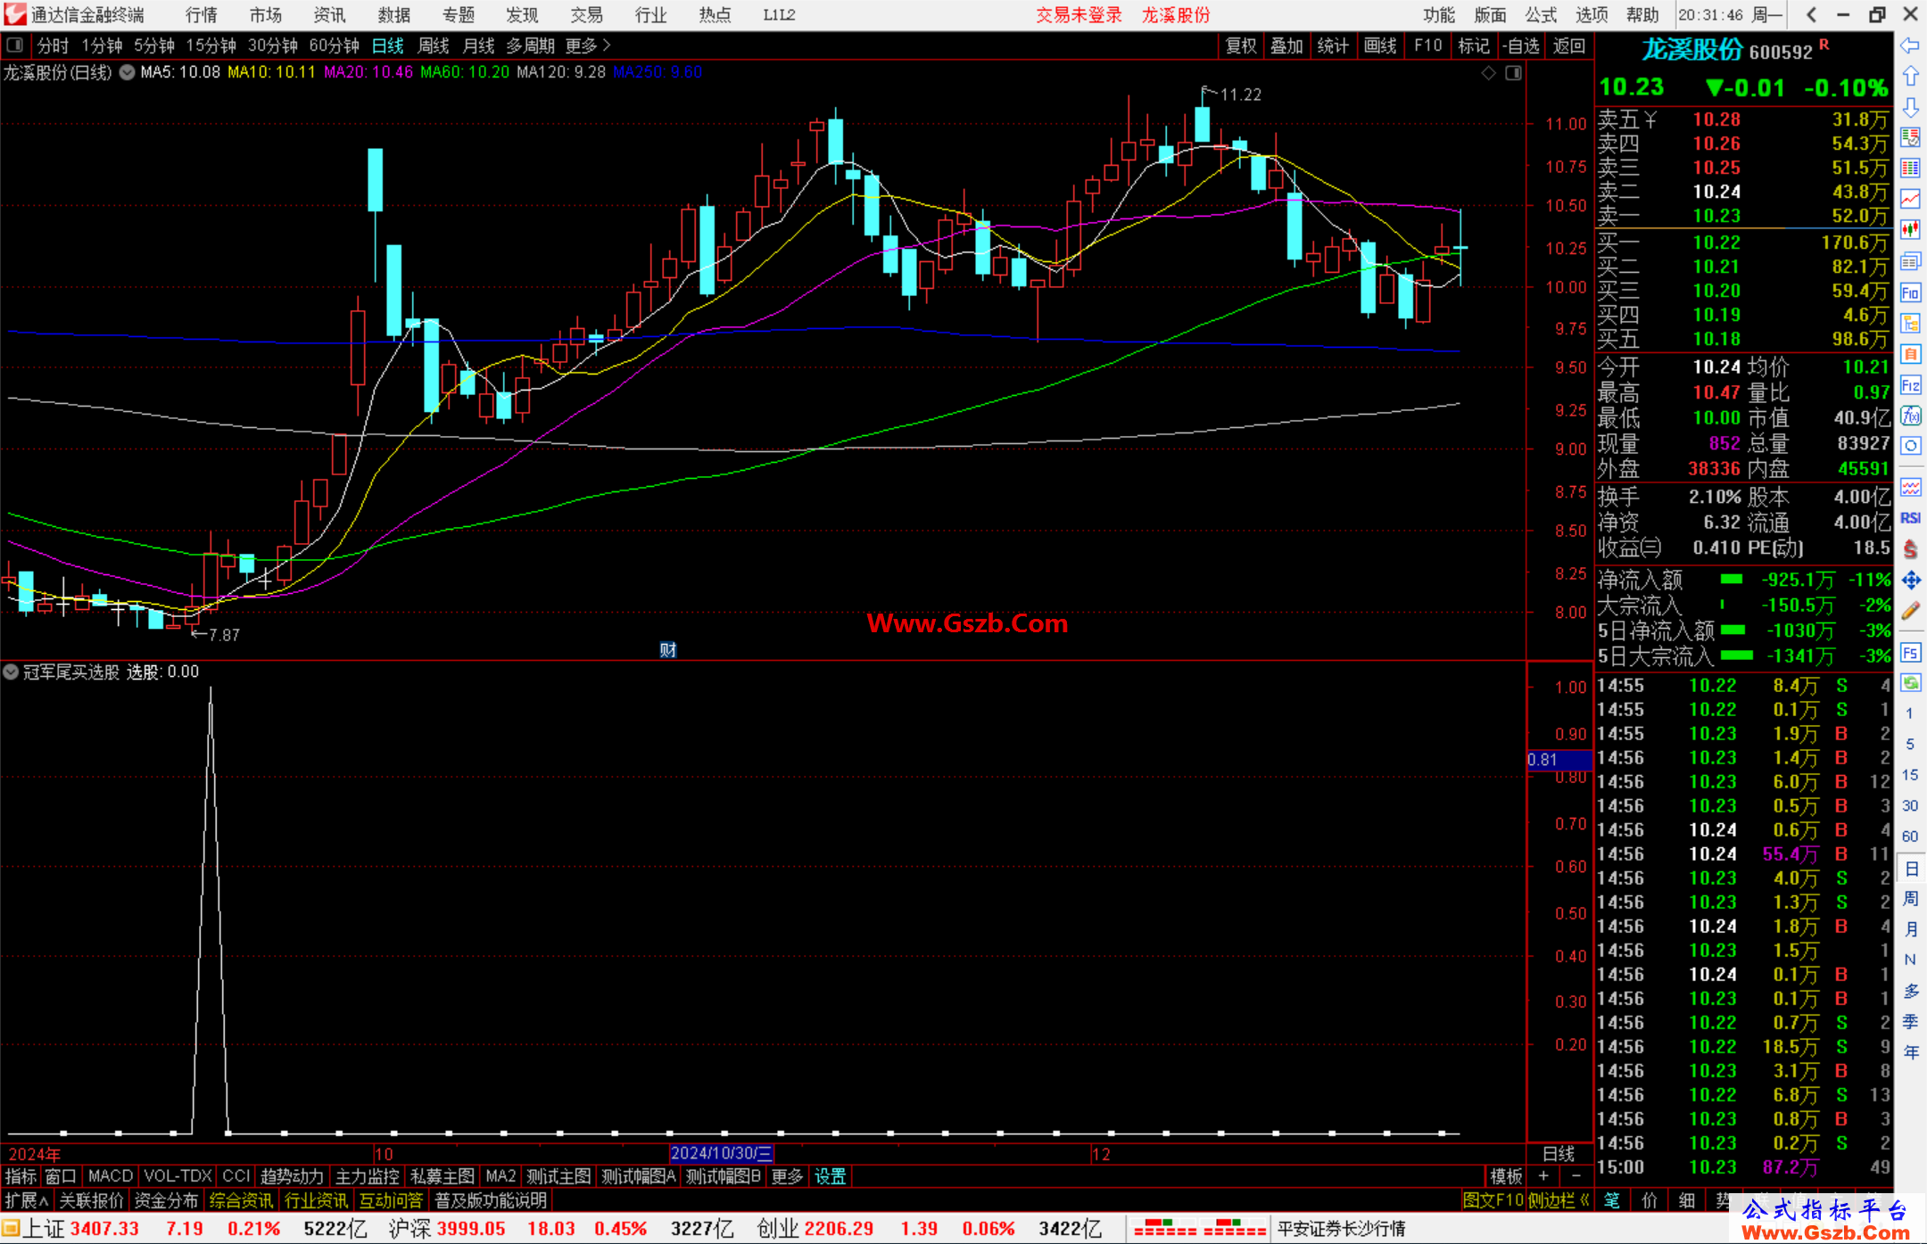The width and height of the screenshot is (1927, 1244).
Task: Expand 冠军尾买选股 indicator options
Action: coord(11,671)
